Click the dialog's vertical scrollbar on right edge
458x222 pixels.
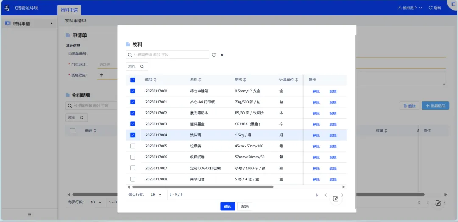click(355, 122)
